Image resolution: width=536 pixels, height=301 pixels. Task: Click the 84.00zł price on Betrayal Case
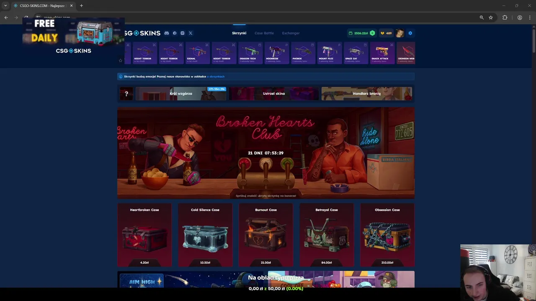coord(327,263)
